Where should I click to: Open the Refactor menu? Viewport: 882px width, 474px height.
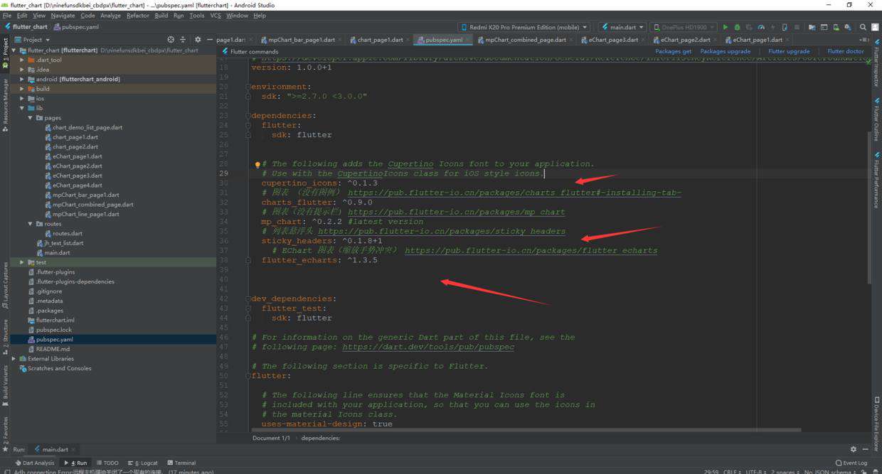pyautogui.click(x=138, y=15)
